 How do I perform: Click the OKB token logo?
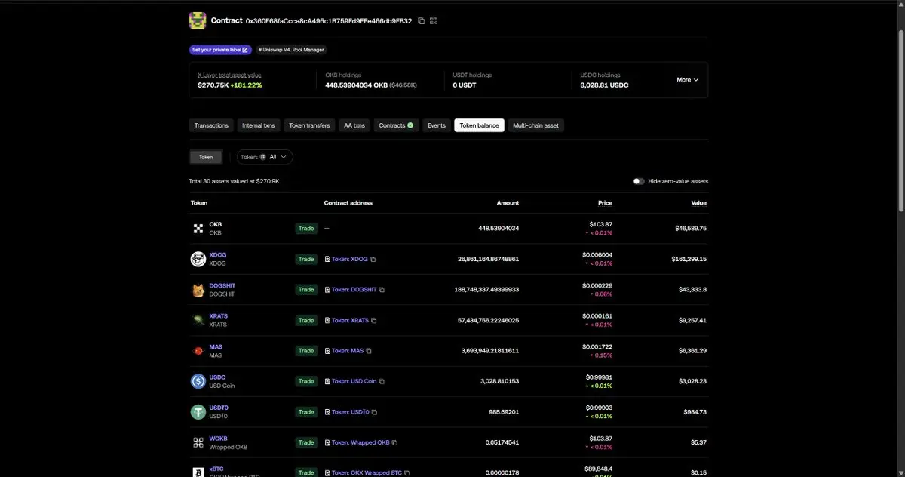pyautogui.click(x=198, y=229)
